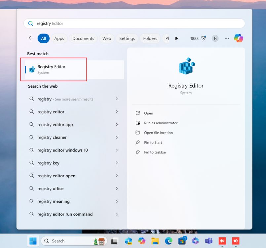Open Microsoft 365 Copilot on taskbar
Screen dimensions: 266x248
pyautogui.click(x=195, y=241)
